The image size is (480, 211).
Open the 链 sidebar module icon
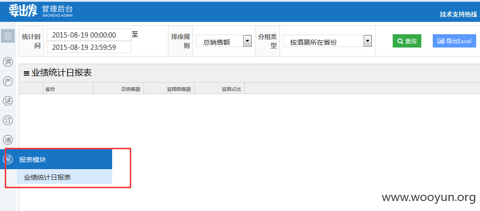[8, 101]
